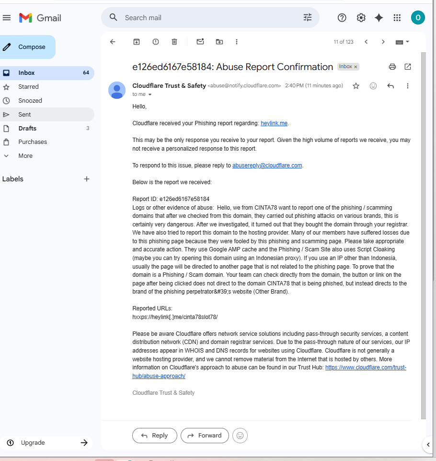Compose a new email
436x461 pixels.
(28, 47)
